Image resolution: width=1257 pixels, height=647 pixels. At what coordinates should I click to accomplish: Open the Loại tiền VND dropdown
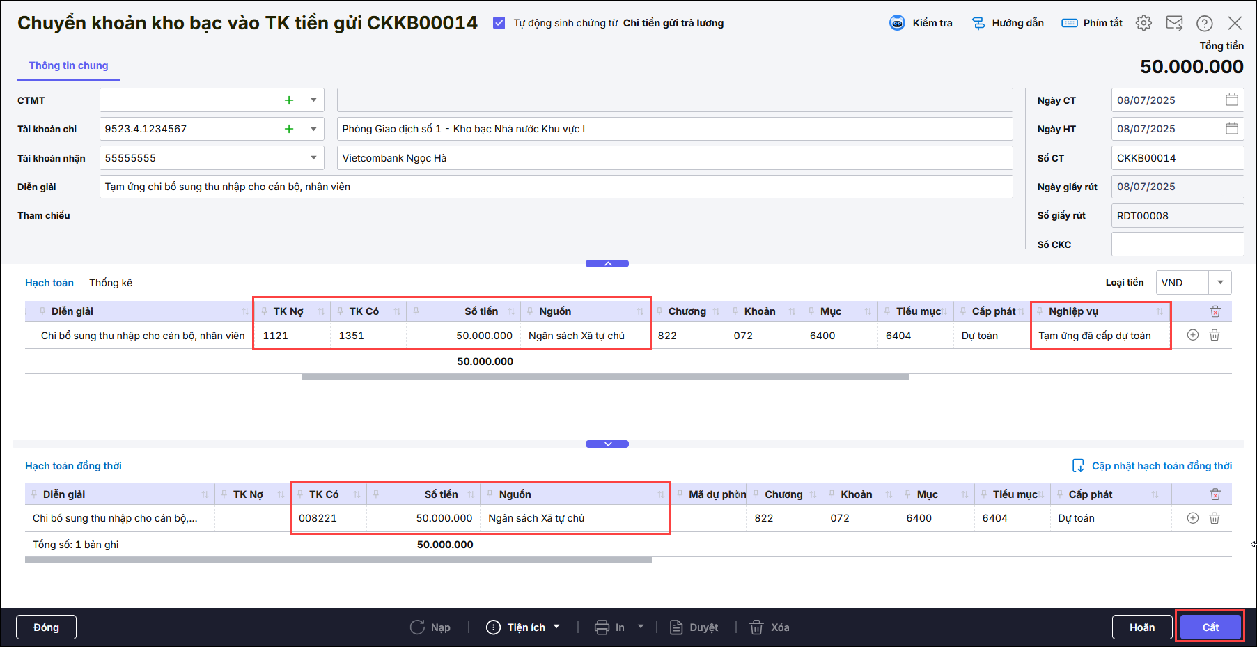(x=1219, y=283)
